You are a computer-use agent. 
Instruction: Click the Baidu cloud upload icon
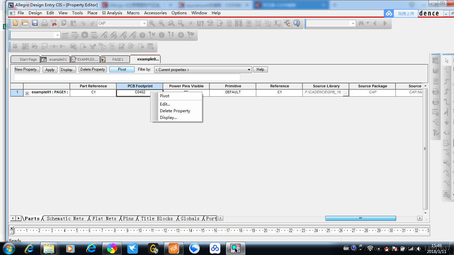(x=389, y=13)
